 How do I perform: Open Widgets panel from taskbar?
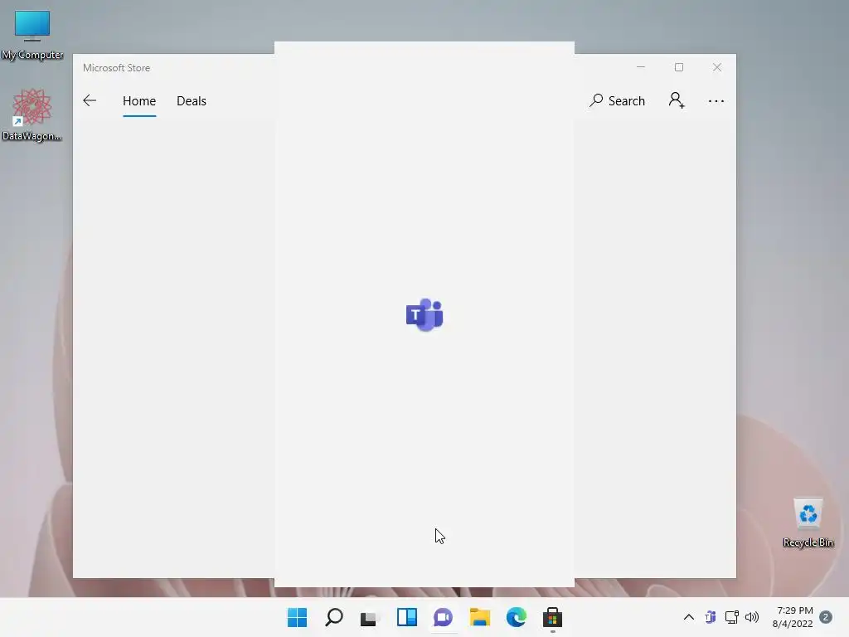tap(406, 617)
